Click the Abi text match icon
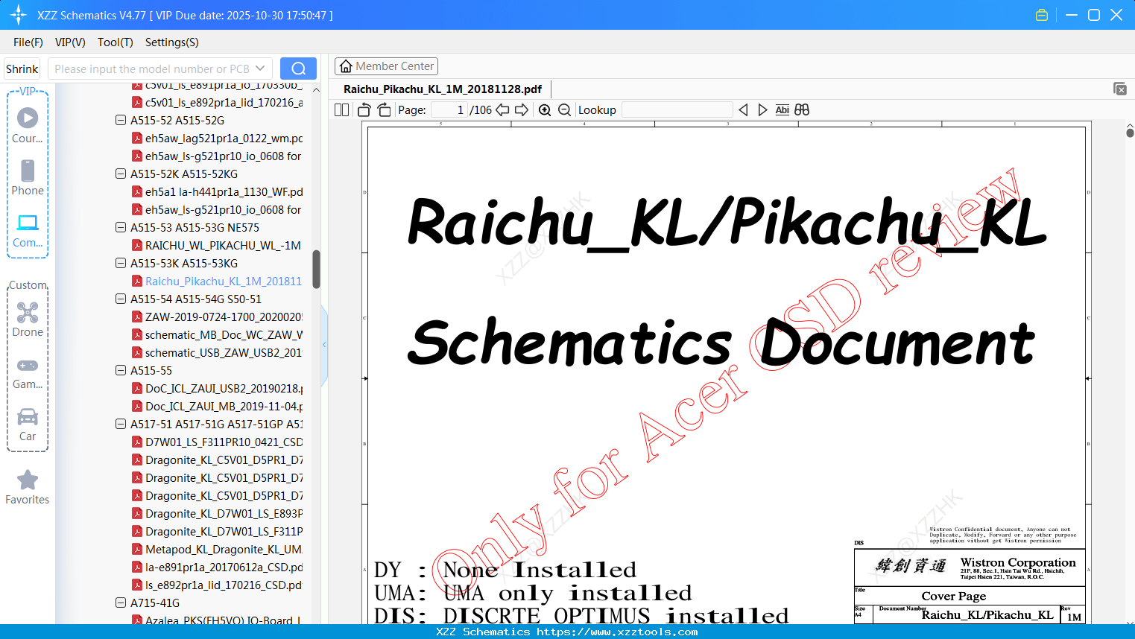1135x639 pixels. (782, 110)
